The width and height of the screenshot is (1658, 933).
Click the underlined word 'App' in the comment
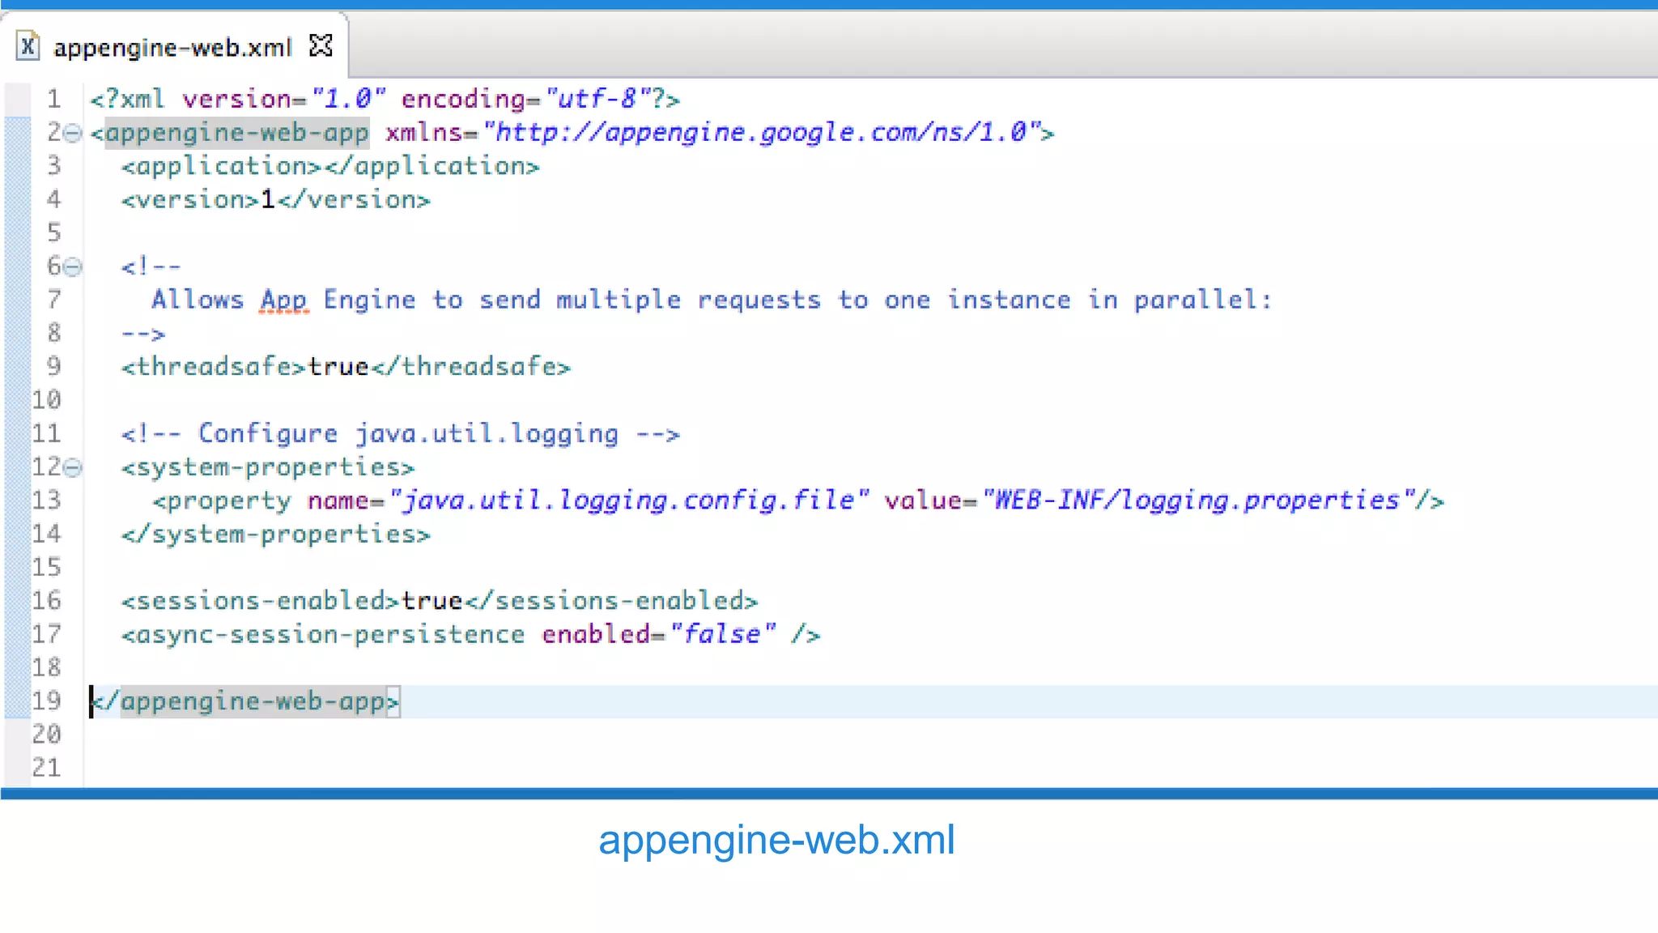coord(283,300)
